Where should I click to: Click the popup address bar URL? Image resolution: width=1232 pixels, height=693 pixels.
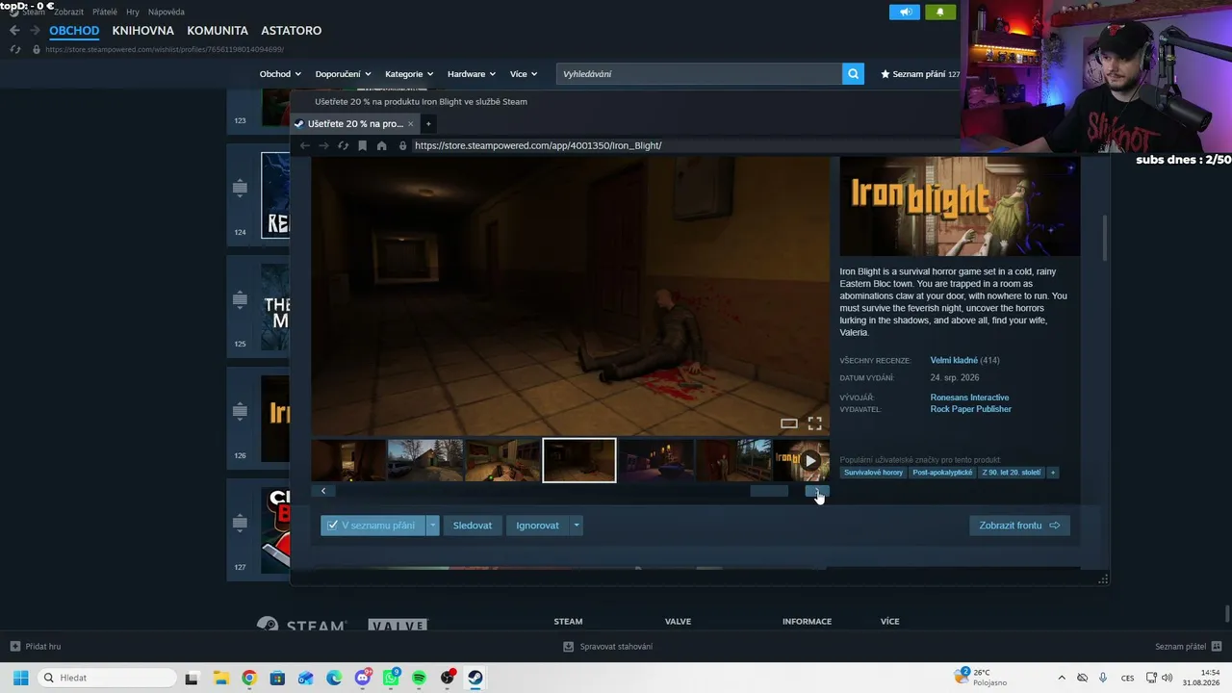tap(538, 145)
